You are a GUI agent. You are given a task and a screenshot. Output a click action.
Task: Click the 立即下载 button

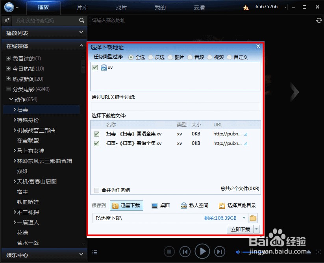[240, 229]
